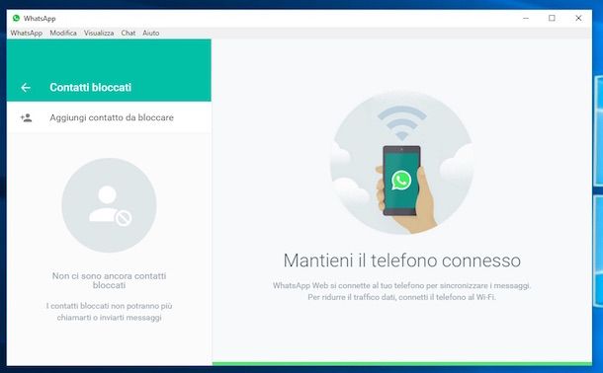The image size is (603, 373).
Task: Open the Chat menu
Action: (129, 33)
